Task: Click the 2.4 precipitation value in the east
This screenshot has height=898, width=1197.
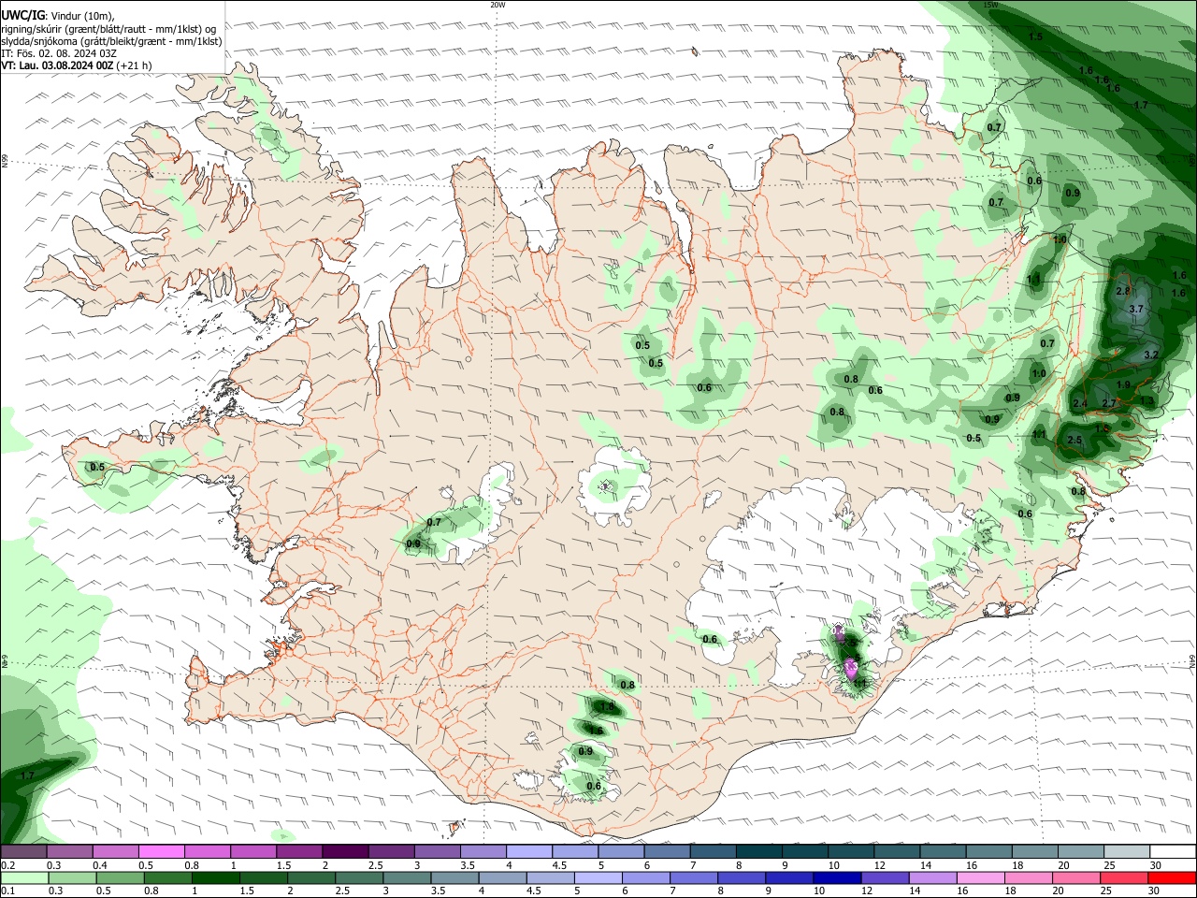Action: click(1080, 403)
